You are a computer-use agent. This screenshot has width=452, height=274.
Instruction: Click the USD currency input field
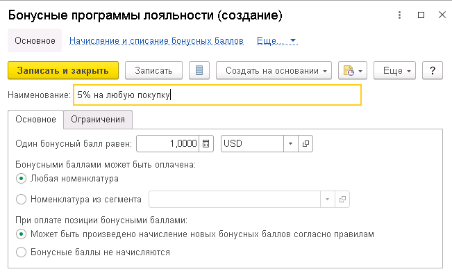252,143
